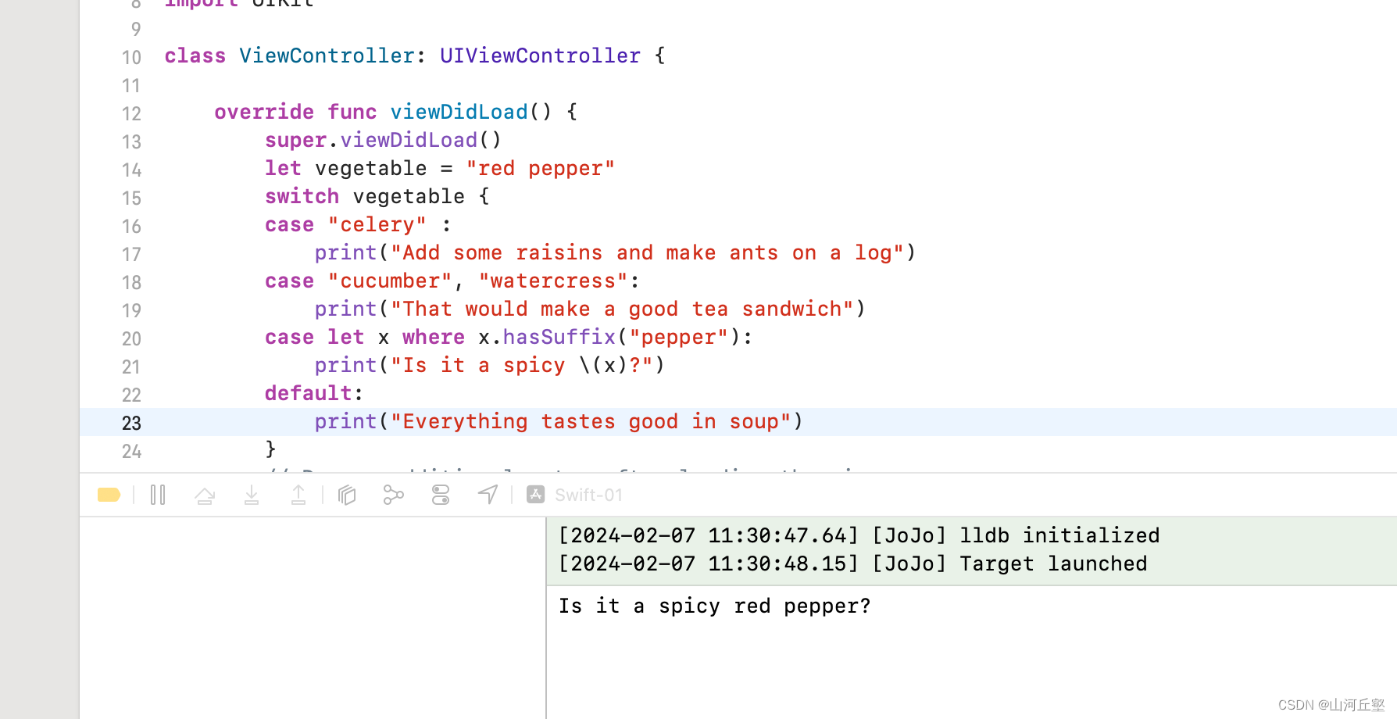This screenshot has height=719, width=1397.
Task: Click the "celery" case string
Action: (377, 224)
